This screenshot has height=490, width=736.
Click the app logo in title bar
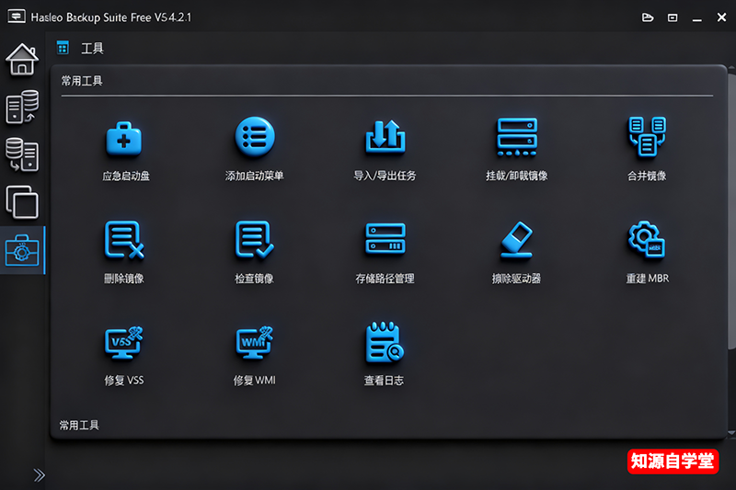tap(17, 17)
